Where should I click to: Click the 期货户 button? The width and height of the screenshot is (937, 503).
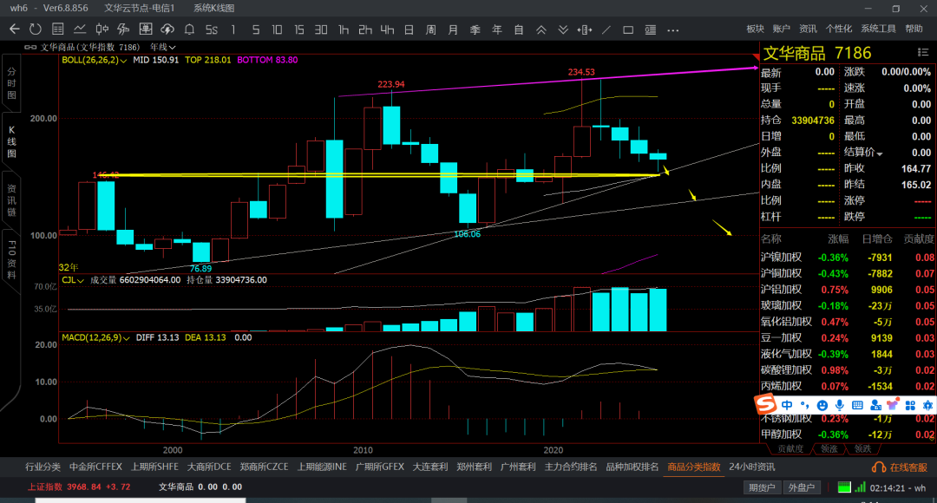pyautogui.click(x=762, y=487)
